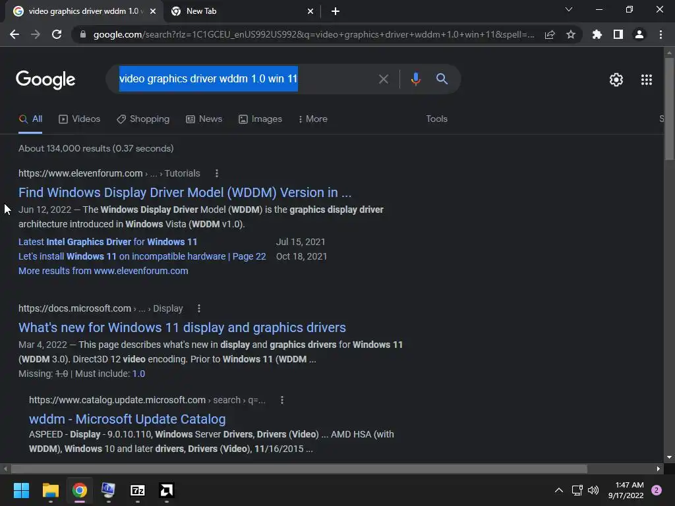Image resolution: width=675 pixels, height=506 pixels.
Task: Click the horizontal scrollbar thumb
Action: tap(299, 468)
